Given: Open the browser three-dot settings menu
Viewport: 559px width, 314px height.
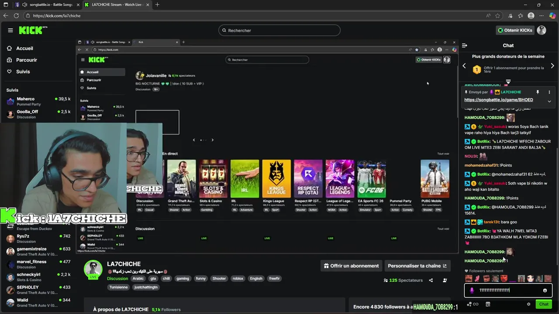Looking at the screenshot, I should coord(542,16).
